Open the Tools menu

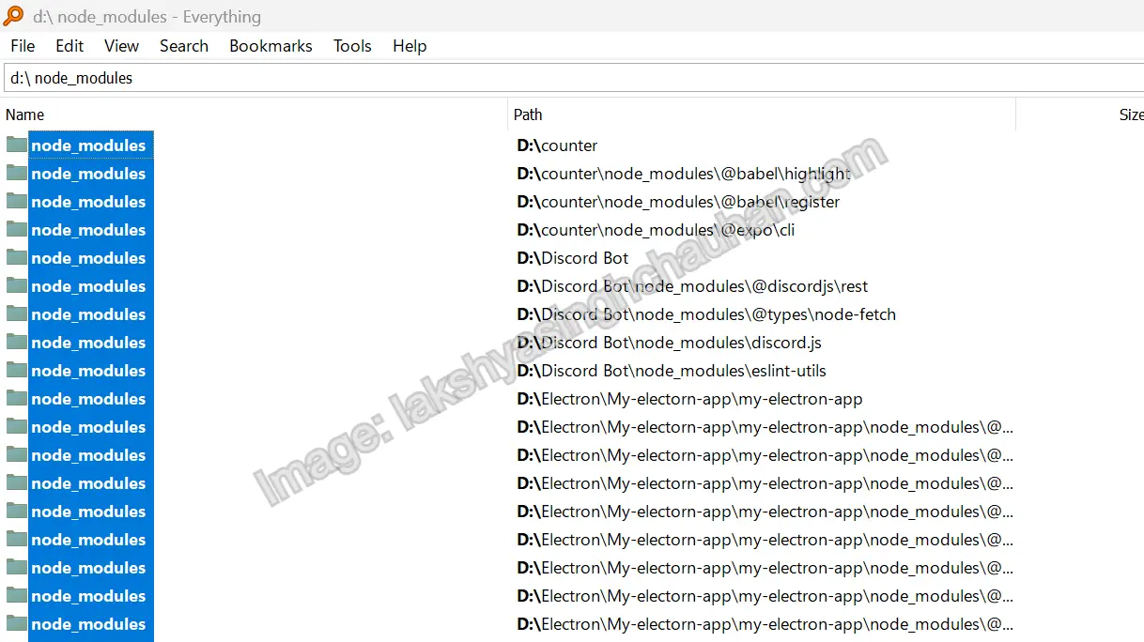pos(352,46)
